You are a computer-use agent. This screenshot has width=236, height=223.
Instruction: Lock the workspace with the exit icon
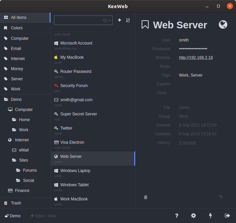(227, 216)
